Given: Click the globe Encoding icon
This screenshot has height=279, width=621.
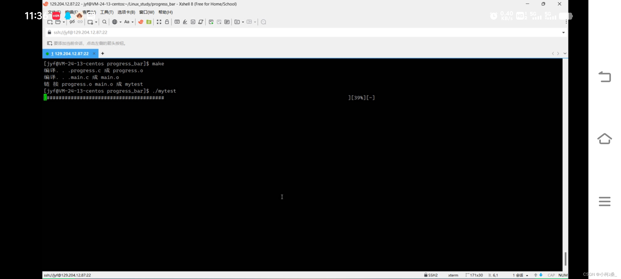Looking at the screenshot, I should pyautogui.click(x=115, y=22).
